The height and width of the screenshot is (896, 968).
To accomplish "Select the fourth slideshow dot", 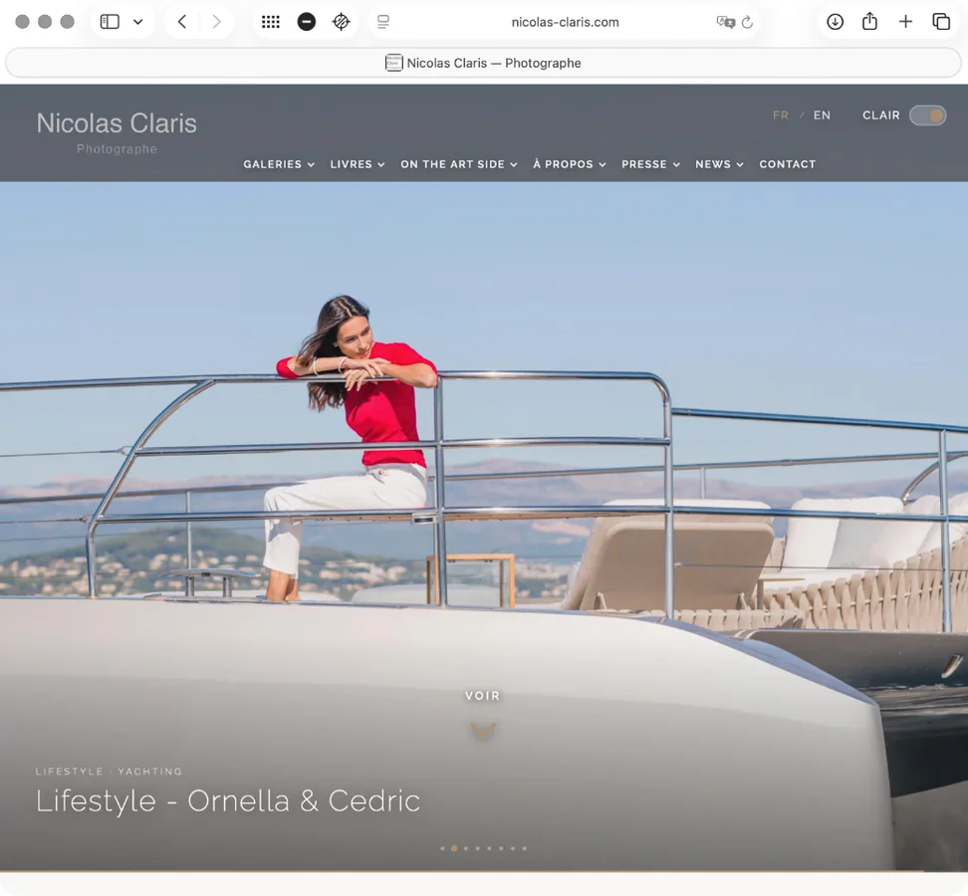I will point(478,848).
